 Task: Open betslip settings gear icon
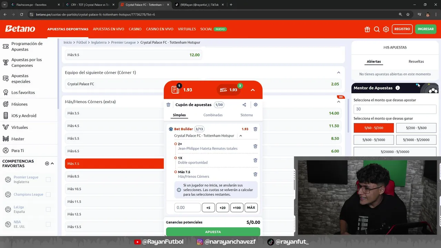[255, 105]
